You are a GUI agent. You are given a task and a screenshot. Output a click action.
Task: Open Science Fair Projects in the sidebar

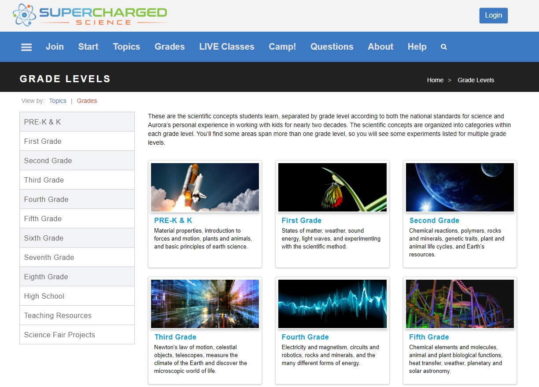[77, 335]
